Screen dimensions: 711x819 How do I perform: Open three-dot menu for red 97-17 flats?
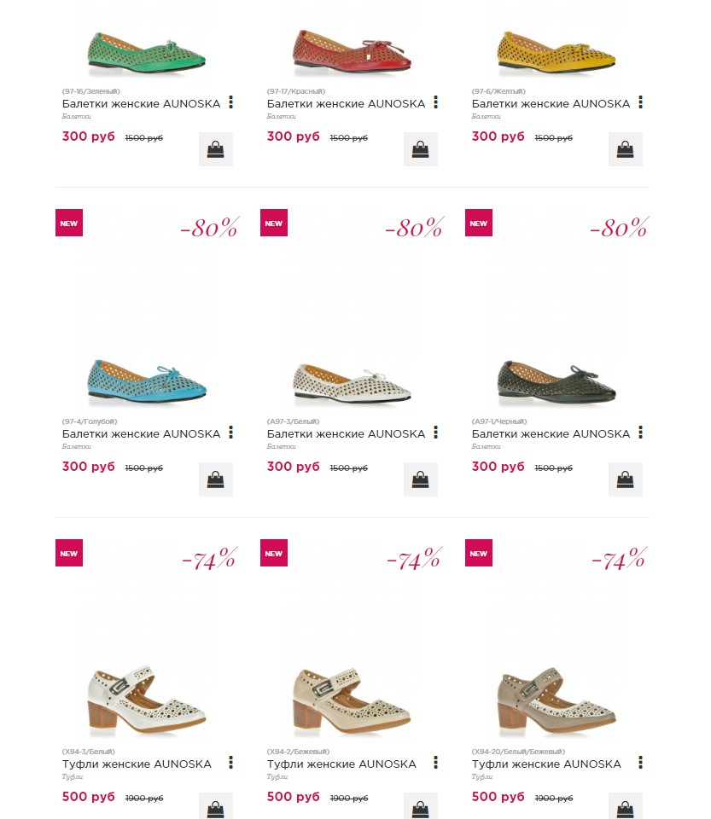[x=435, y=102]
